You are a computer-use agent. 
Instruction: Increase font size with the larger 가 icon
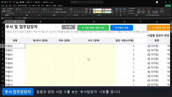[x=36, y=9]
